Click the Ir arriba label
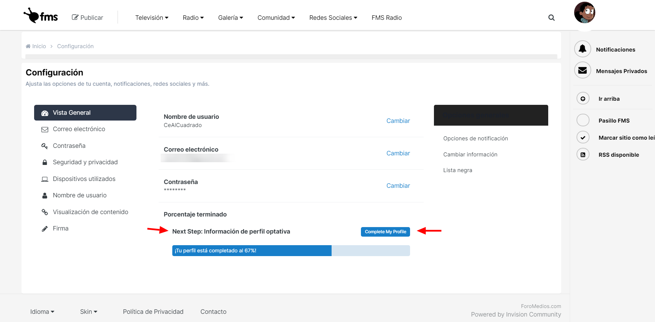Image resolution: width=655 pixels, height=322 pixels. pyautogui.click(x=609, y=99)
